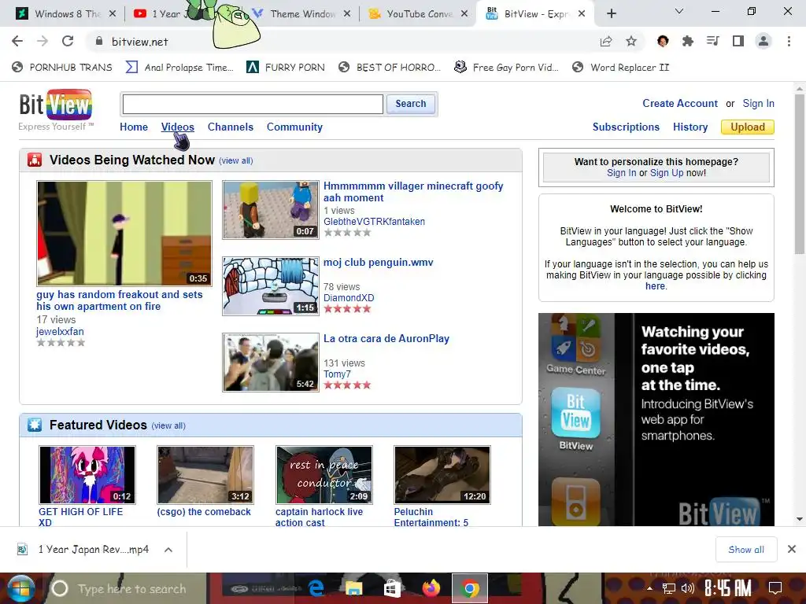
Task: Open captain harlock live action thumbnail
Action: coord(324,474)
